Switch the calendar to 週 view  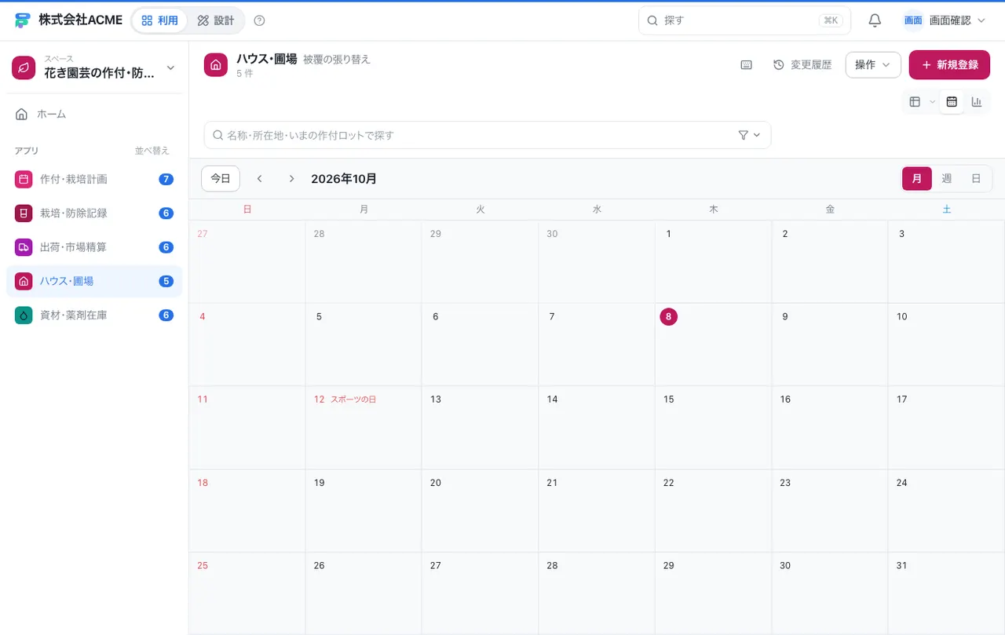[x=947, y=179]
